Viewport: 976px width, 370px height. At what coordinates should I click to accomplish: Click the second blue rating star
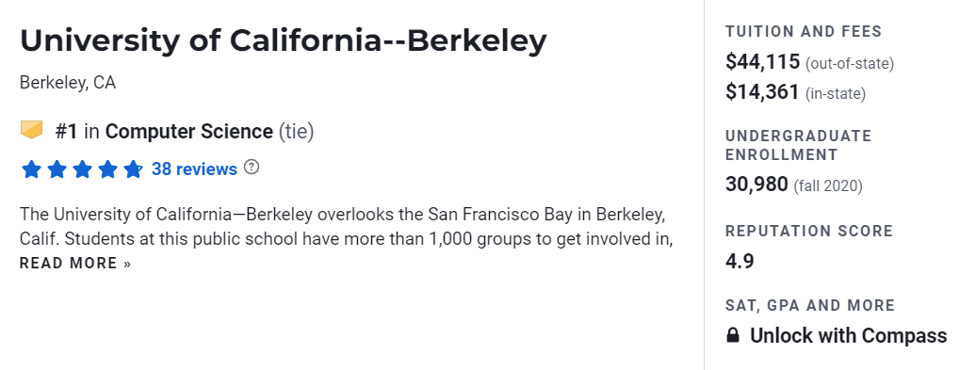[57, 169]
